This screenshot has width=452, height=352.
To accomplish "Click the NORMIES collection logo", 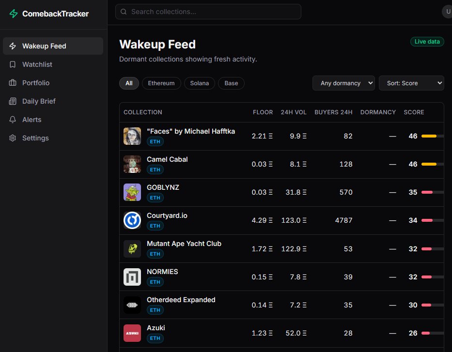I will coord(132,277).
